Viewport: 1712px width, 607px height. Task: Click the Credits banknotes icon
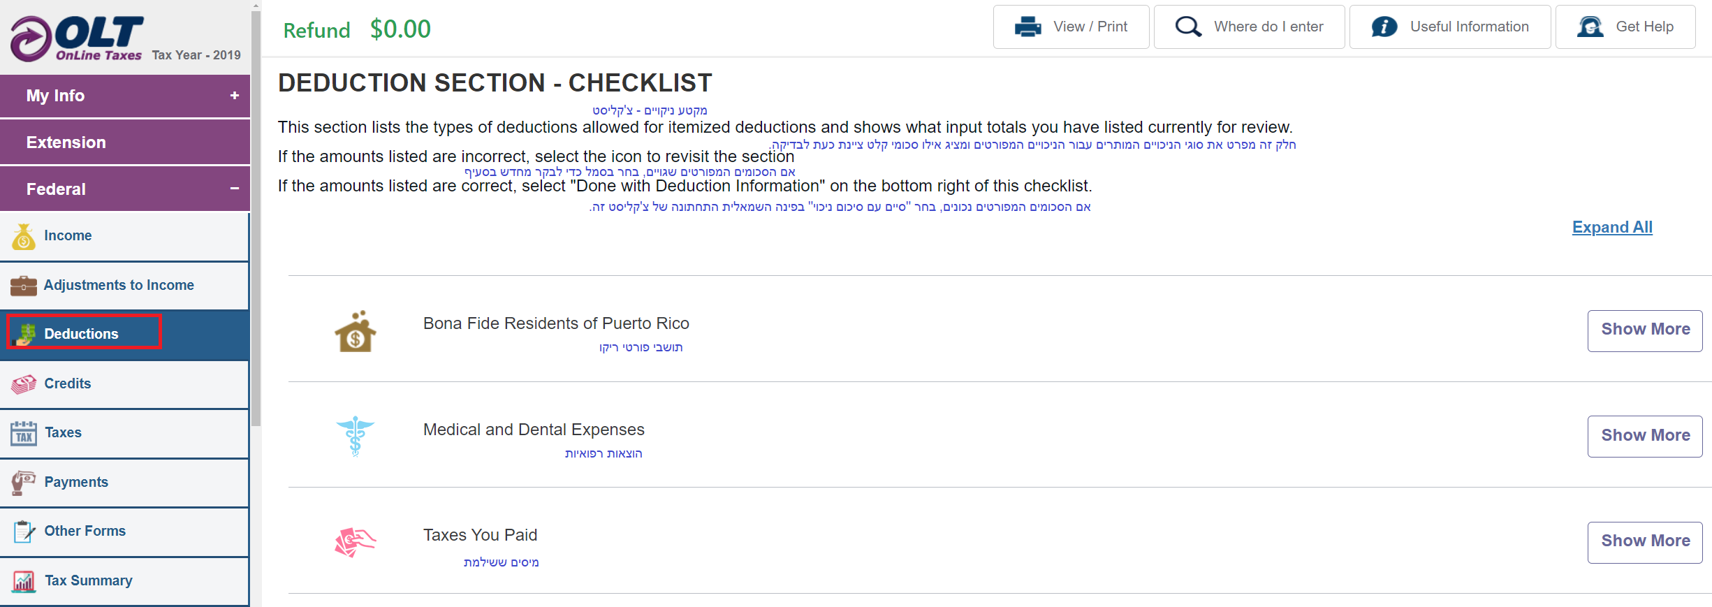click(x=24, y=383)
